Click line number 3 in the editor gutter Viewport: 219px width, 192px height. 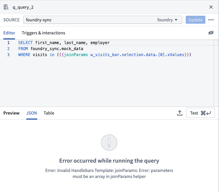tap(8, 54)
